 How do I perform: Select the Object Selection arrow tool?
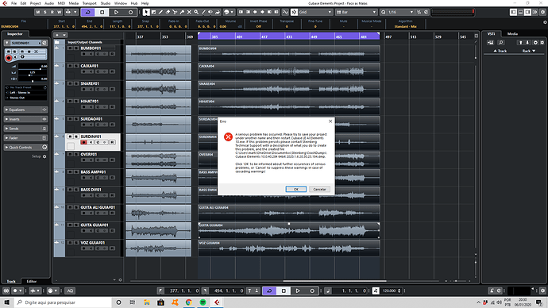146,12
